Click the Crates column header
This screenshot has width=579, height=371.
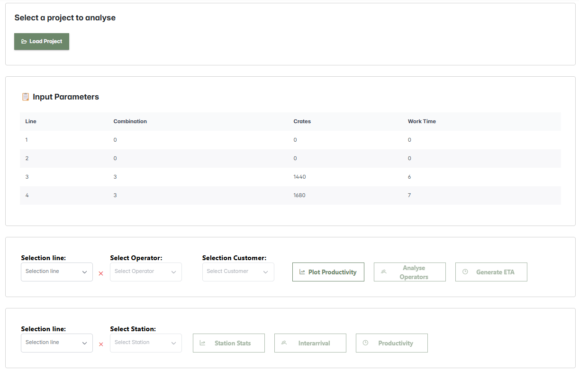(x=302, y=121)
